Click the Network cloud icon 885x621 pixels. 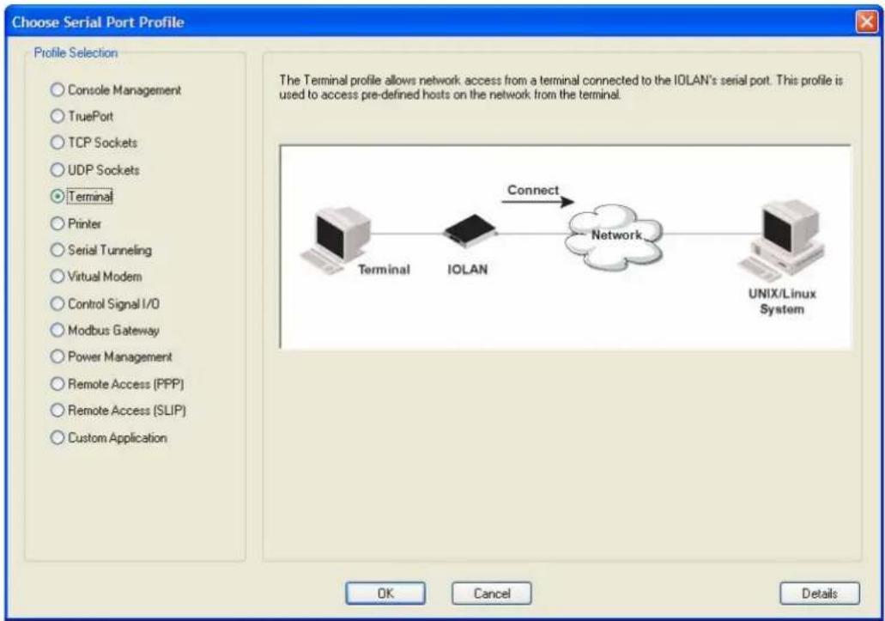point(614,237)
